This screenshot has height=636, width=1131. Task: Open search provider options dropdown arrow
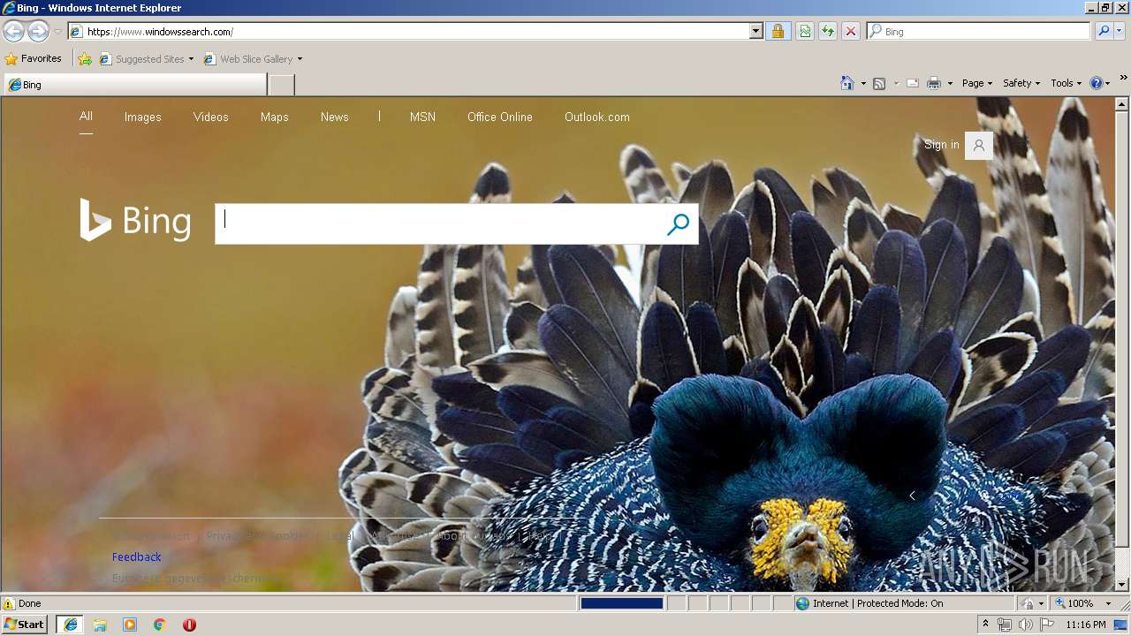1120,32
